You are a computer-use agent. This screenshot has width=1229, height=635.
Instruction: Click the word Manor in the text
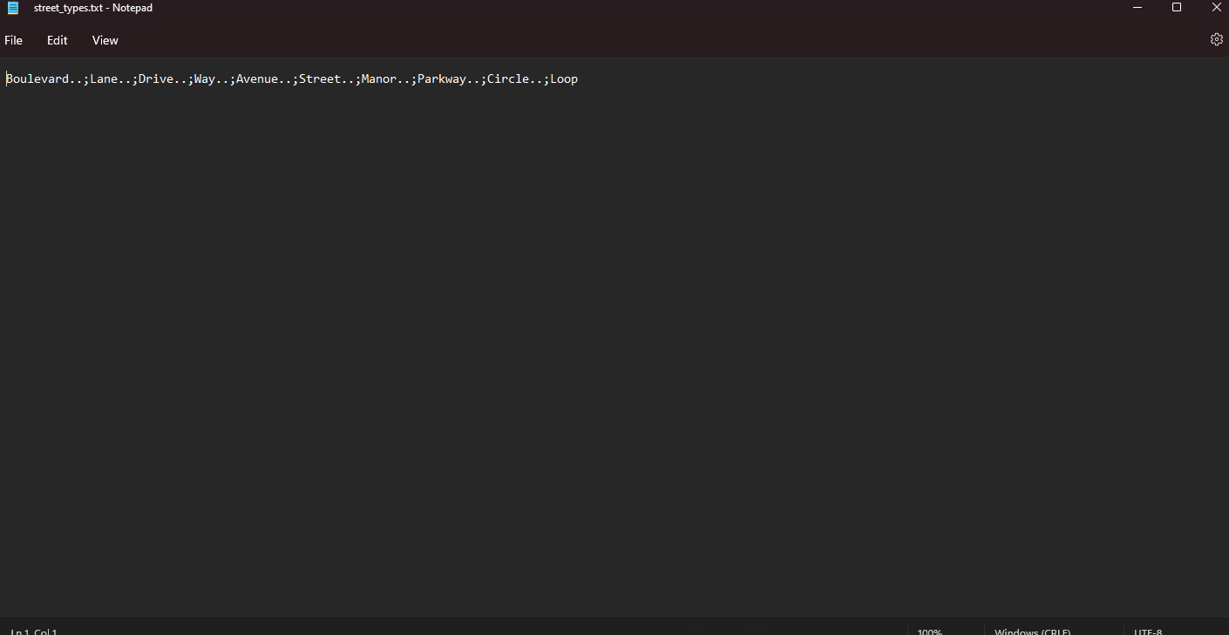coord(378,79)
